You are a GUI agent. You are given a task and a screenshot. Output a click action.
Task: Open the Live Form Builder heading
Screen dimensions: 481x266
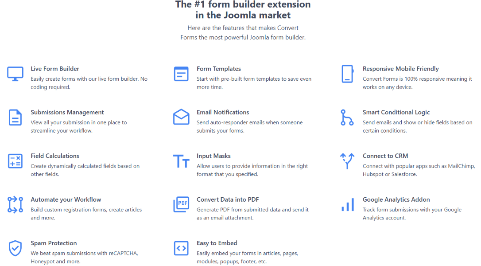click(55, 69)
